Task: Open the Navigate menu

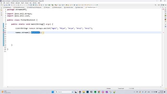Action: tap(18, 3)
